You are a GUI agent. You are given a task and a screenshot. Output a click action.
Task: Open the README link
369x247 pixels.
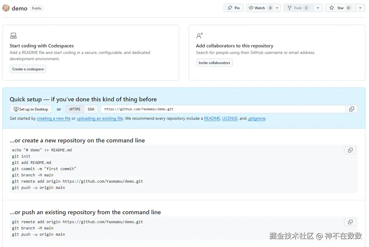tap(212, 118)
